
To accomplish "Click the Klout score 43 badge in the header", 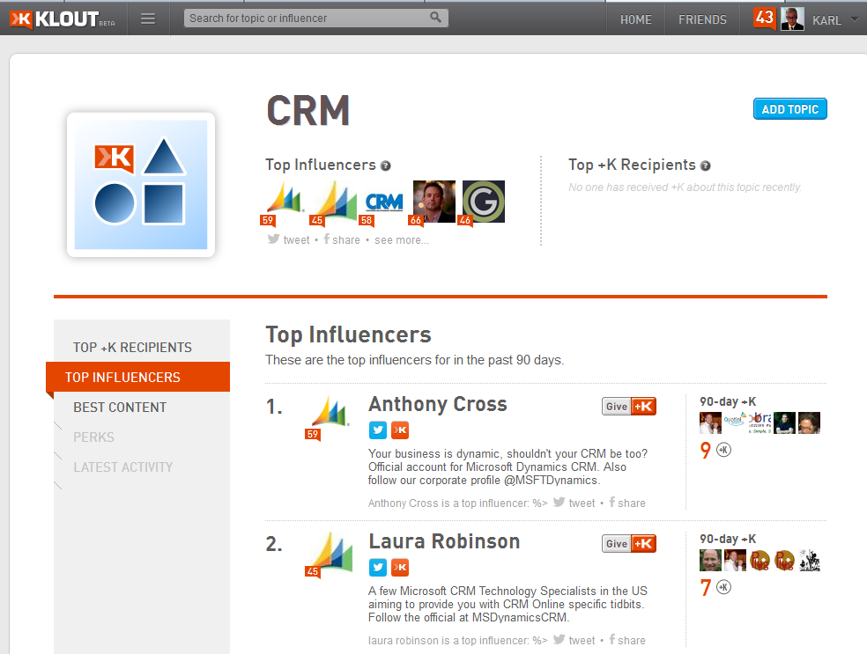I will click(x=765, y=18).
